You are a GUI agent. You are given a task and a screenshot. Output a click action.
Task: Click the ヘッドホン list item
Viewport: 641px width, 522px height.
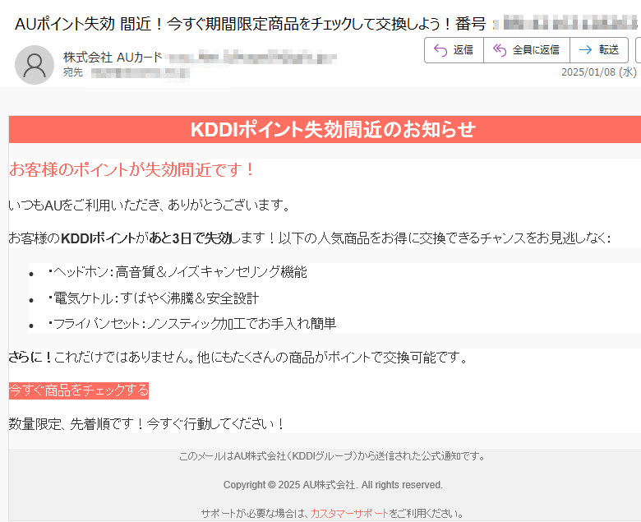click(x=178, y=272)
